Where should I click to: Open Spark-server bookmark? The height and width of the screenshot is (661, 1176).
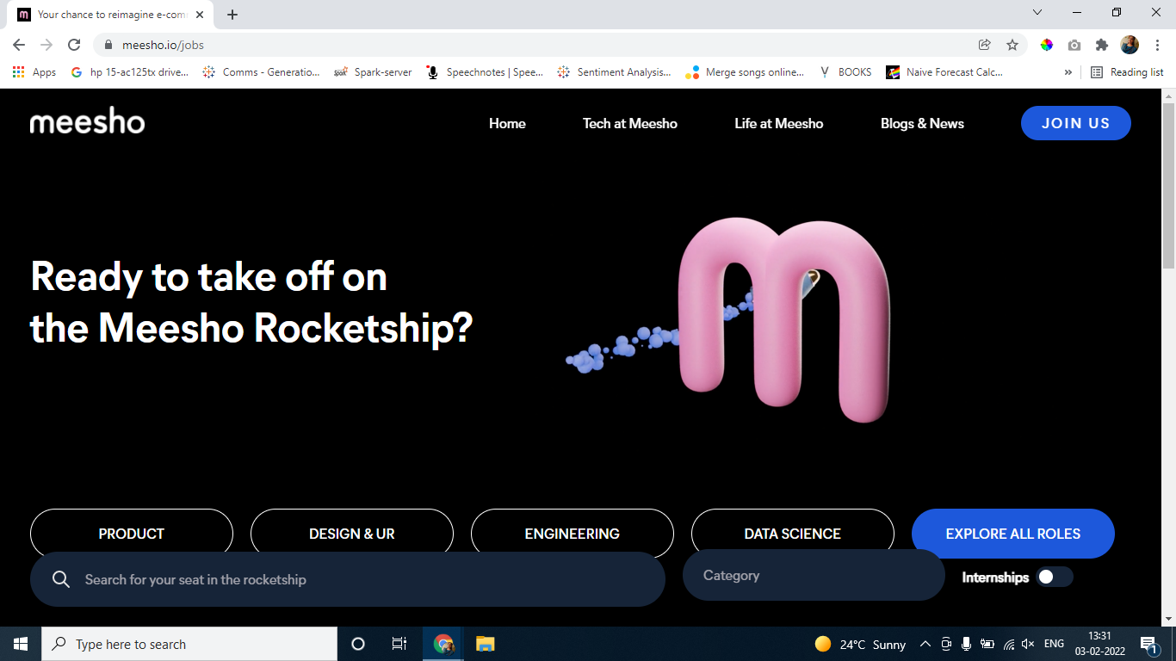(x=373, y=72)
